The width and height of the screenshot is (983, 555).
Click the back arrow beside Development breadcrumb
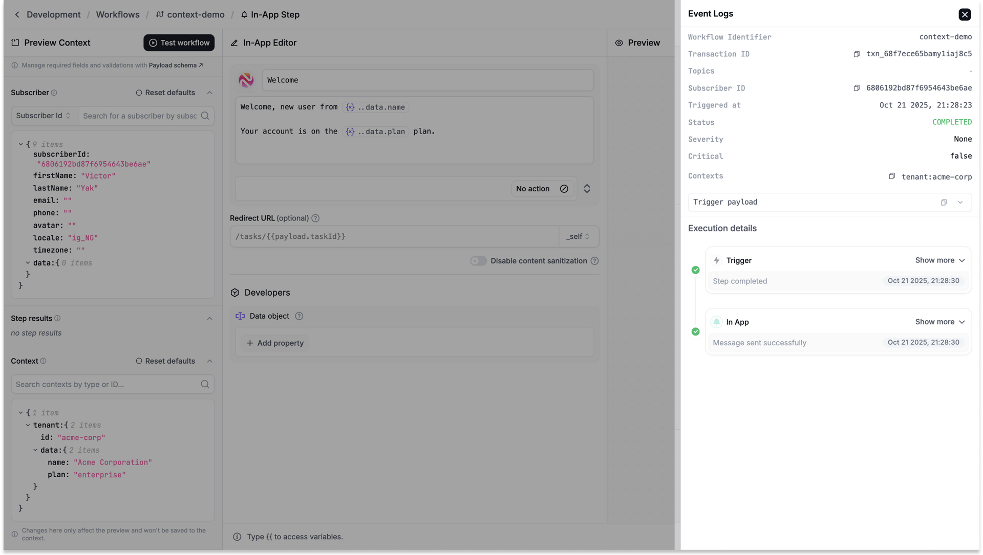(x=17, y=14)
